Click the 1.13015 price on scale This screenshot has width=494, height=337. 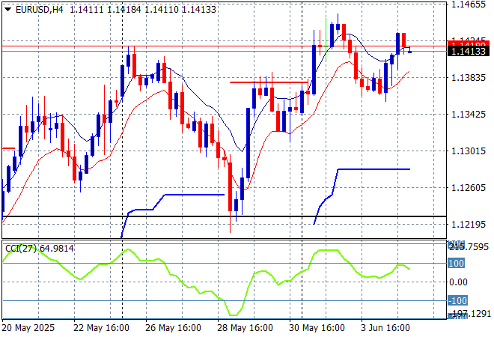469,151
